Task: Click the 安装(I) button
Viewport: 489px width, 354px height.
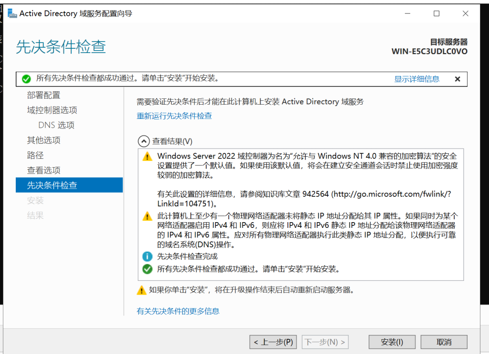Action: 392,342
